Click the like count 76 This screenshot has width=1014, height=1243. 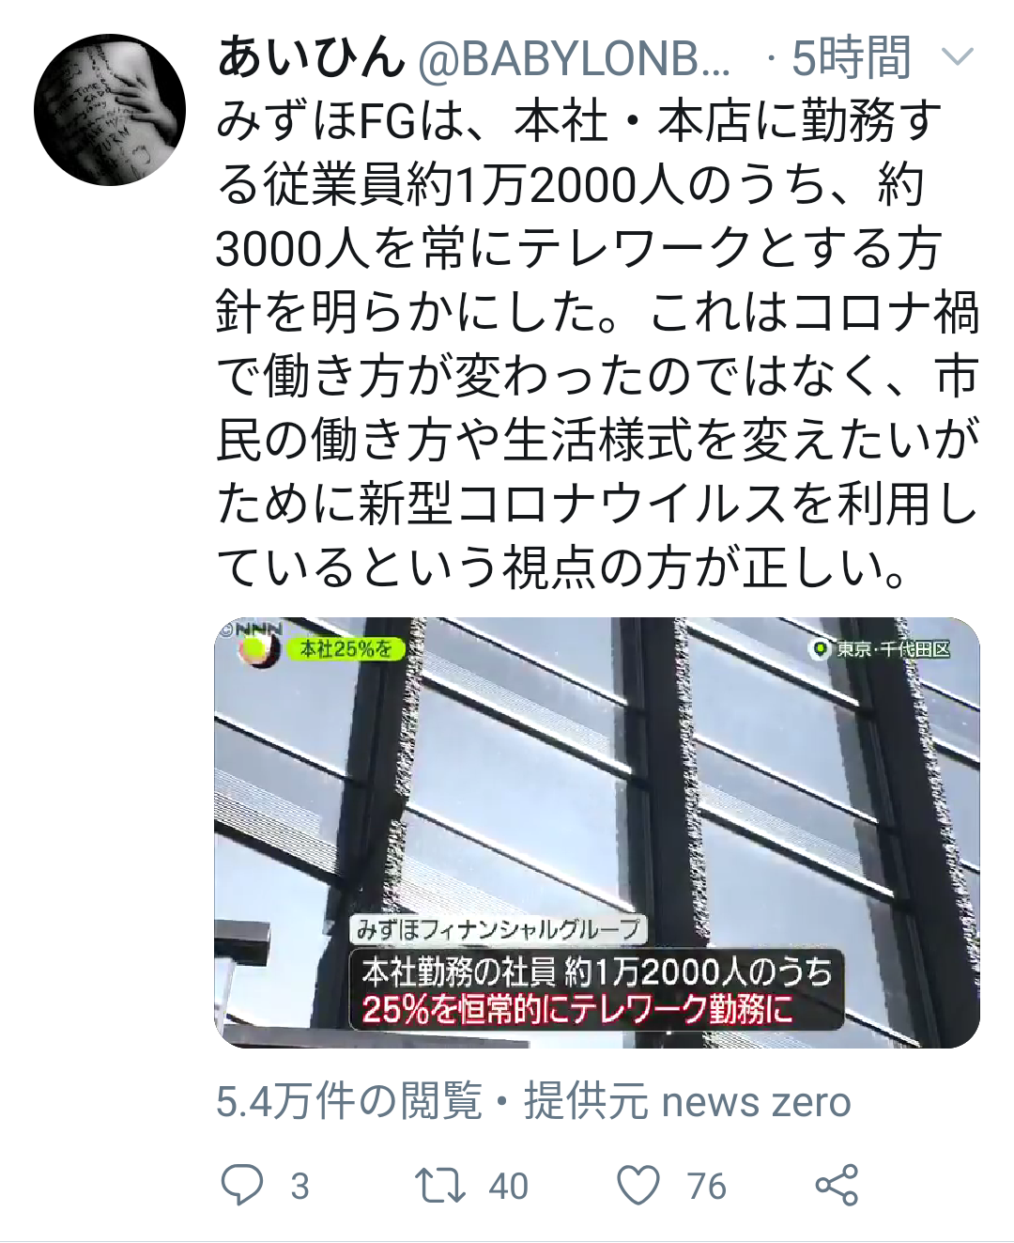click(706, 1187)
